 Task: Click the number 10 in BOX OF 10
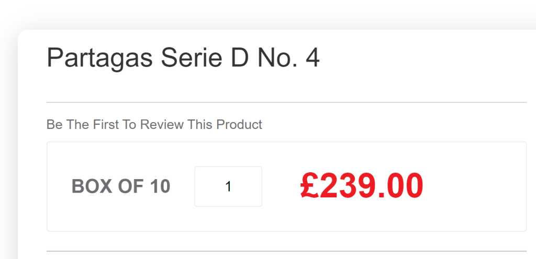tap(160, 186)
